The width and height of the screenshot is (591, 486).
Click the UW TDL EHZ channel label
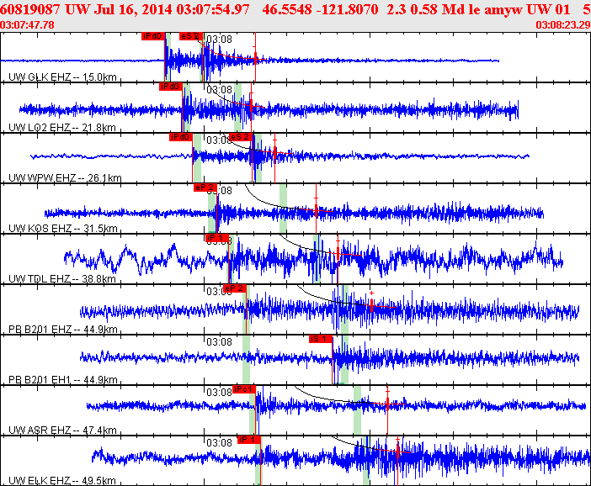coord(62,279)
